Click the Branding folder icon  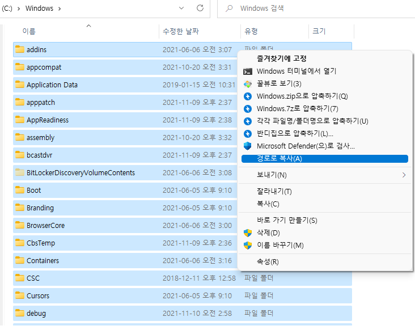pos(20,208)
